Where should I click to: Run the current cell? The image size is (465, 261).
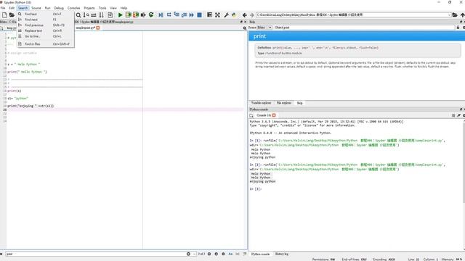pos(128,14)
